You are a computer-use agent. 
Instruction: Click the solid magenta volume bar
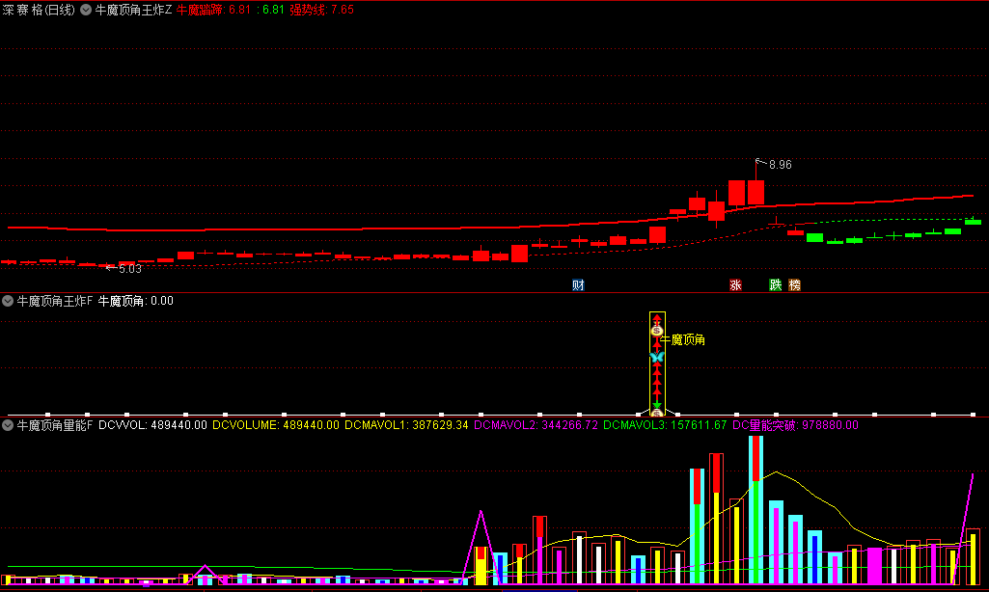(x=874, y=566)
